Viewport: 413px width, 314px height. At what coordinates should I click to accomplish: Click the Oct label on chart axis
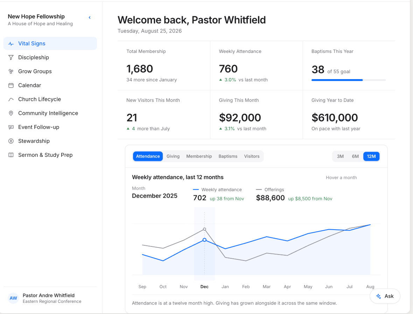point(163,287)
